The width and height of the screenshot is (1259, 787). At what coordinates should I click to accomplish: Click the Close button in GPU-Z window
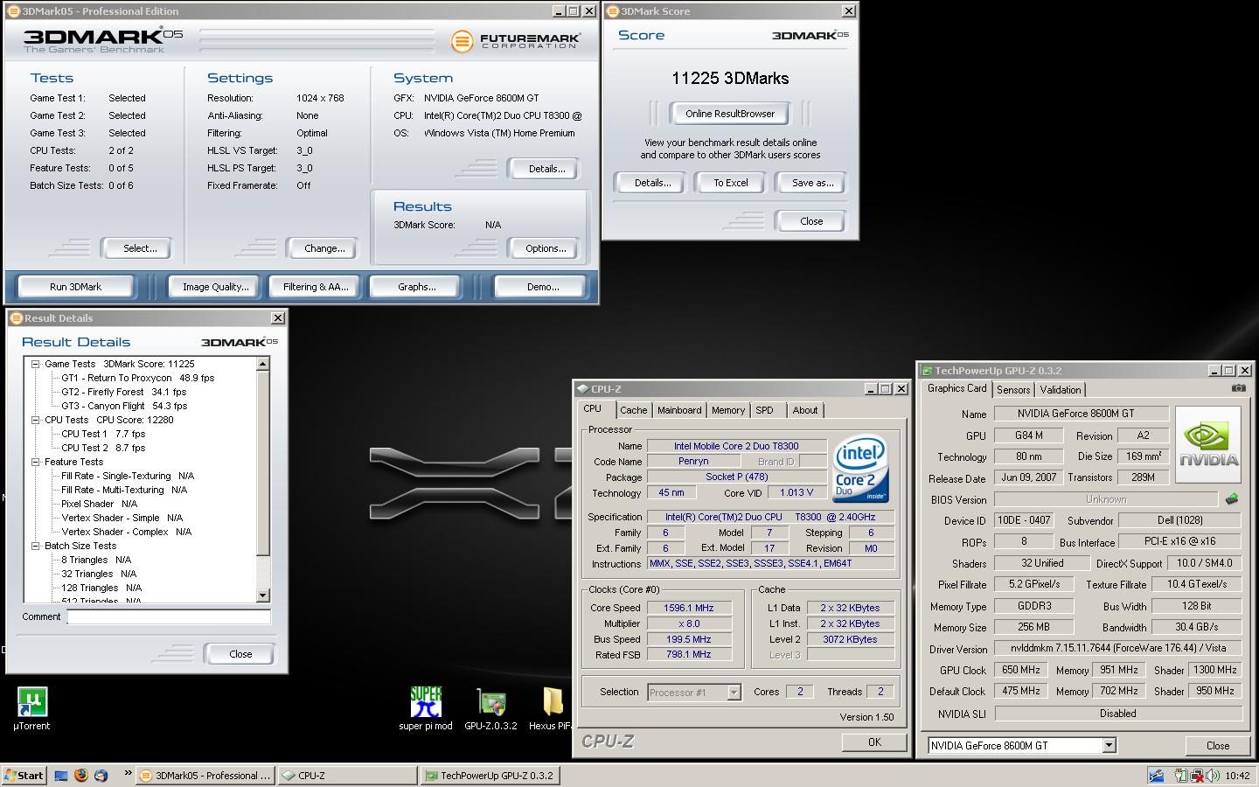(x=1217, y=746)
